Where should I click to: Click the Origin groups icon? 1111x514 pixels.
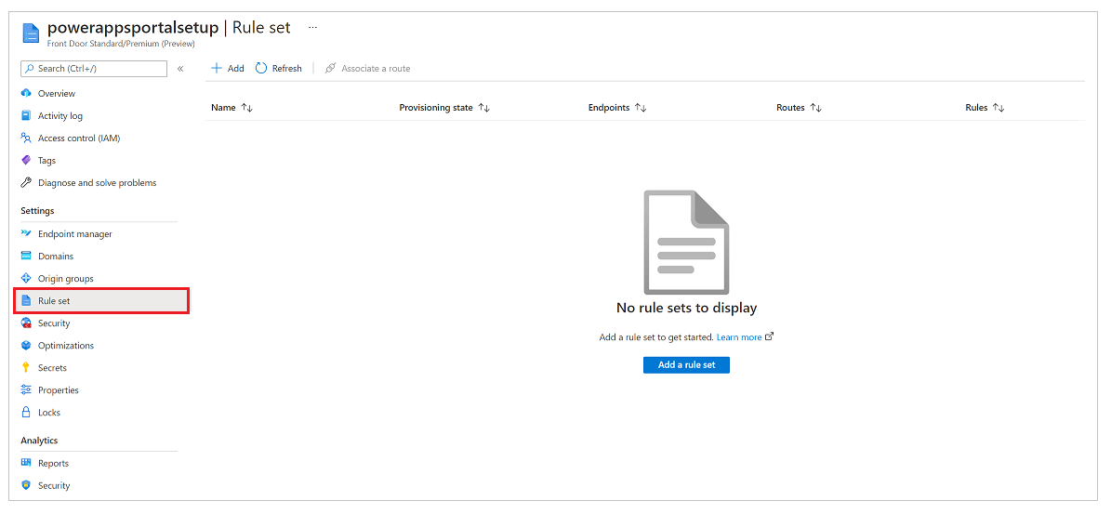[26, 278]
